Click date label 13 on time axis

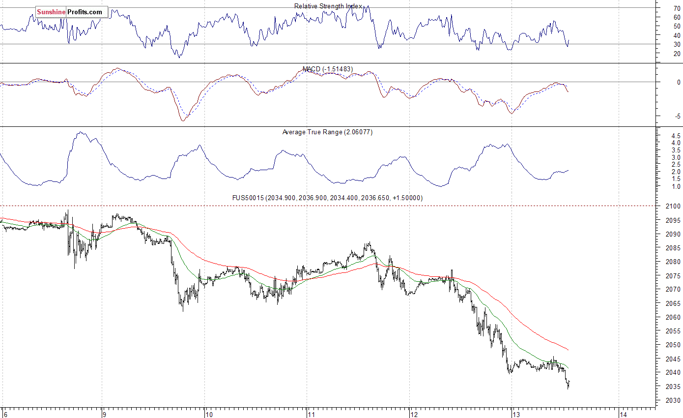[x=515, y=414]
